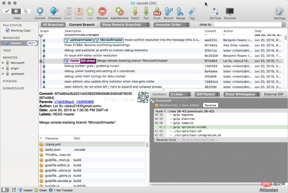Screen dimensions: 288x193
Task: Click the TAGS sidebar section header
Action: pyautogui.click(x=7, y=50)
